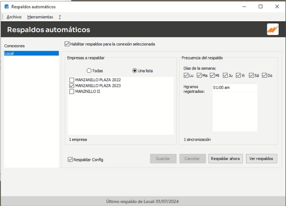Uncheck the Respaldar Config option
This screenshot has height=206, width=286.
pos(70,159)
